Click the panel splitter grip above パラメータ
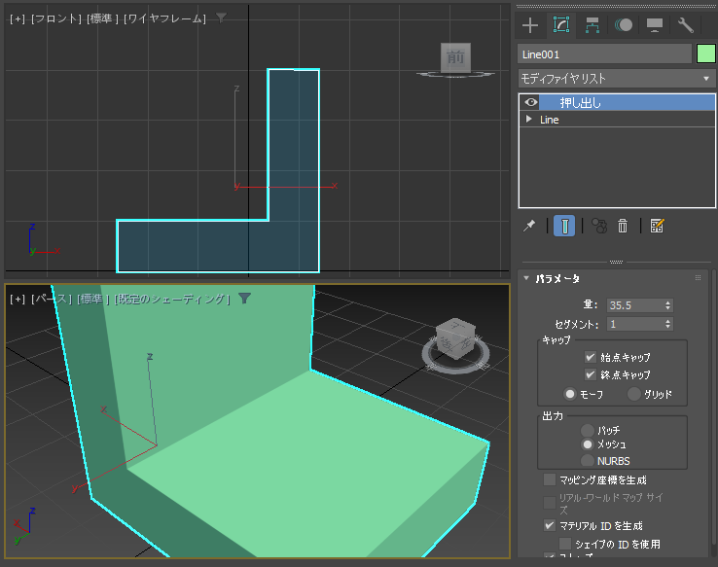The width and height of the screenshot is (718, 567). coord(617,262)
